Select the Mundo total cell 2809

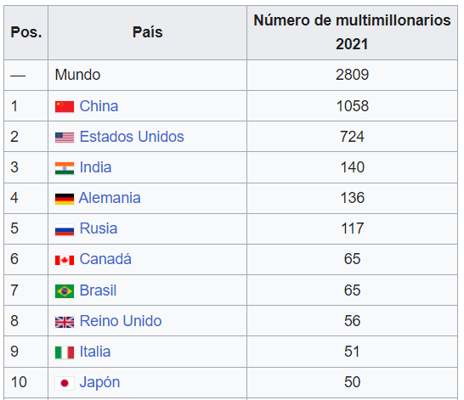click(x=352, y=75)
